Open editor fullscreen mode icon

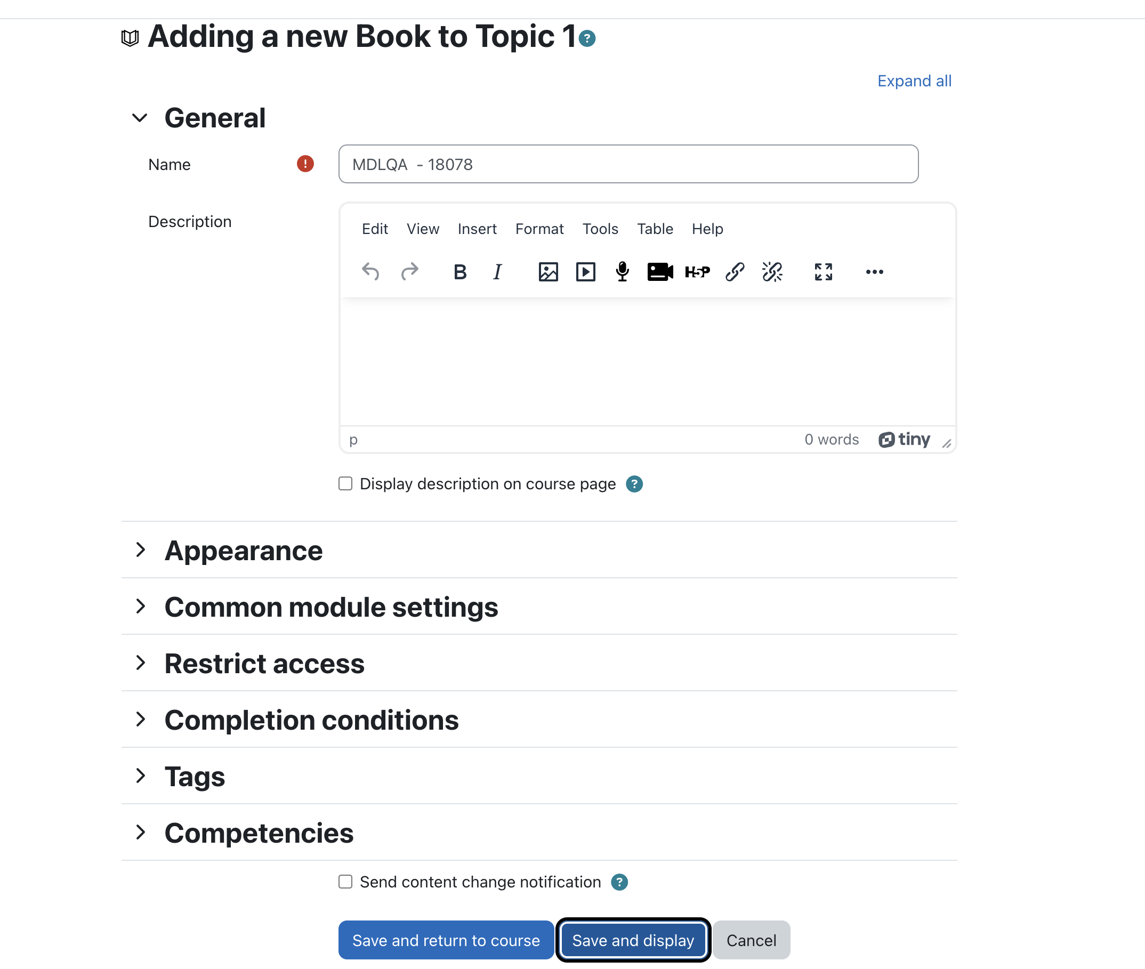tap(823, 272)
